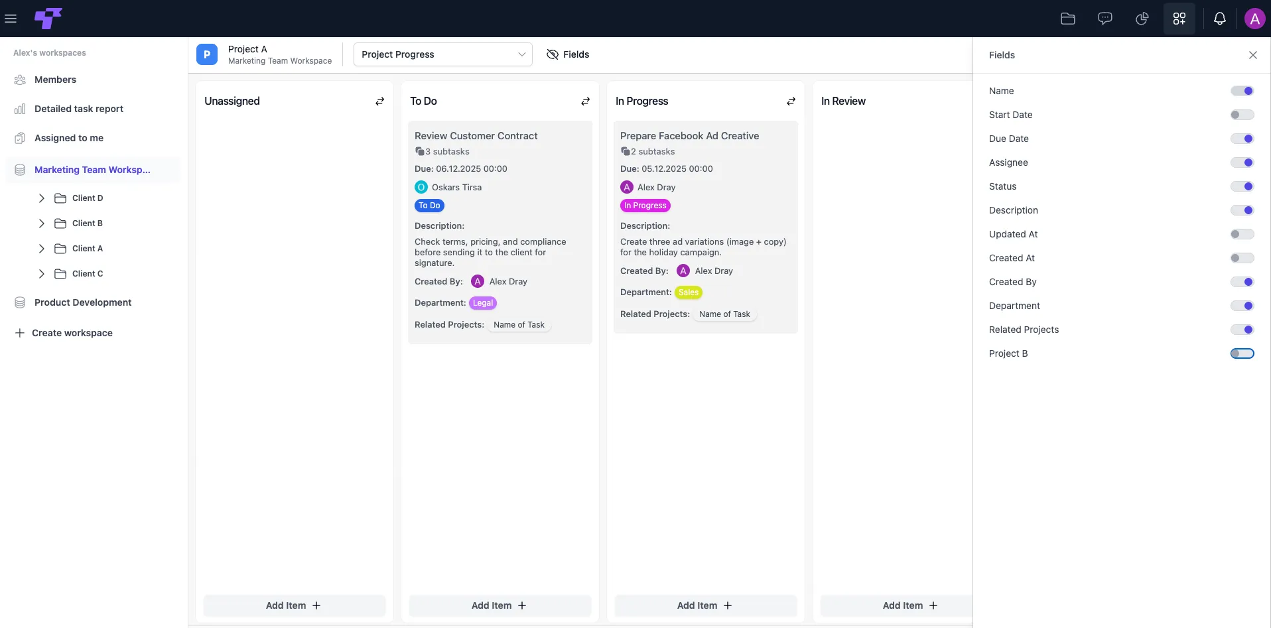Open the apps grid icon
The width and height of the screenshot is (1271, 628).
1179,19
